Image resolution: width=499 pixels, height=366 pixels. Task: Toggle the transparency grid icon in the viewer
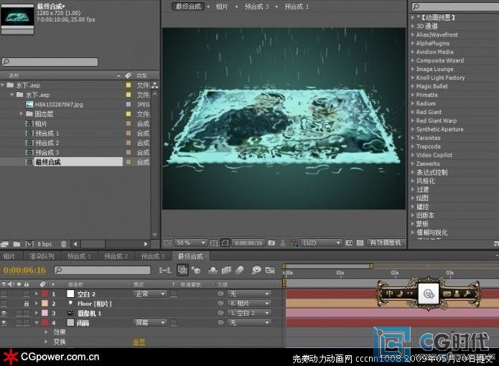click(360, 243)
